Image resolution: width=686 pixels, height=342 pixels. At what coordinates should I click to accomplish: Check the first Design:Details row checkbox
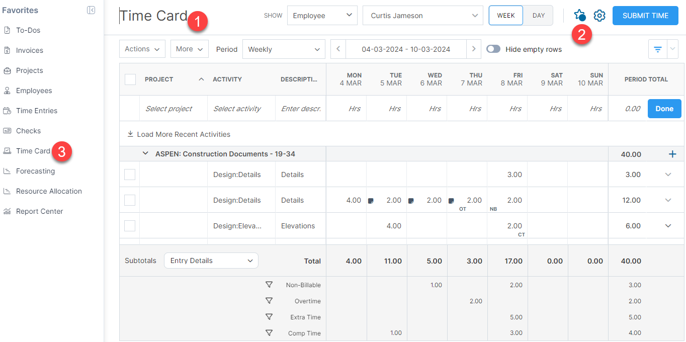pyautogui.click(x=129, y=174)
